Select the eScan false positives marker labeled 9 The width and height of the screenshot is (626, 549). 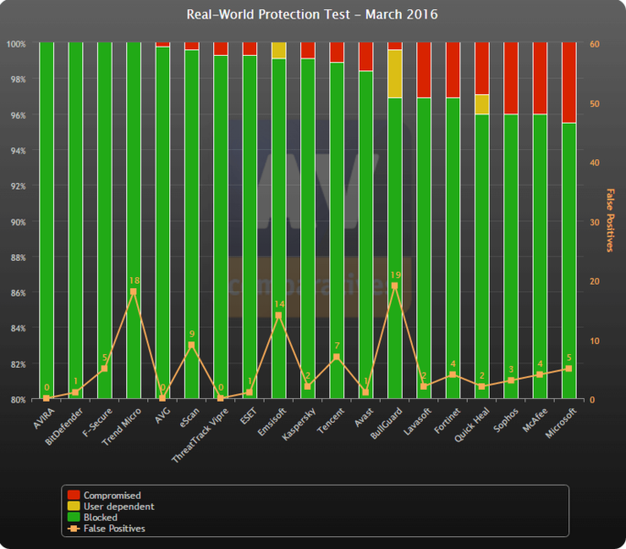[191, 345]
